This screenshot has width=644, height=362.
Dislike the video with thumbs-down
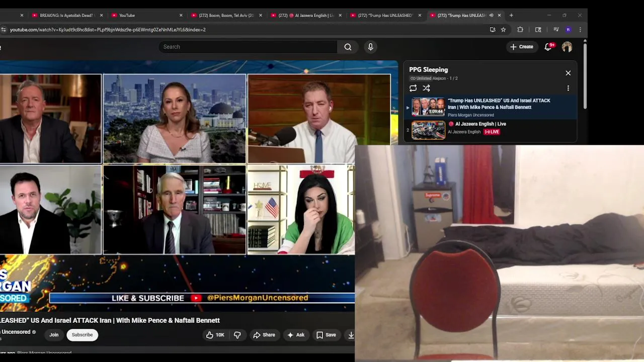pos(237,335)
